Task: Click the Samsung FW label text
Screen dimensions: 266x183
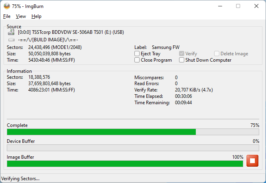Action: click(x=166, y=47)
